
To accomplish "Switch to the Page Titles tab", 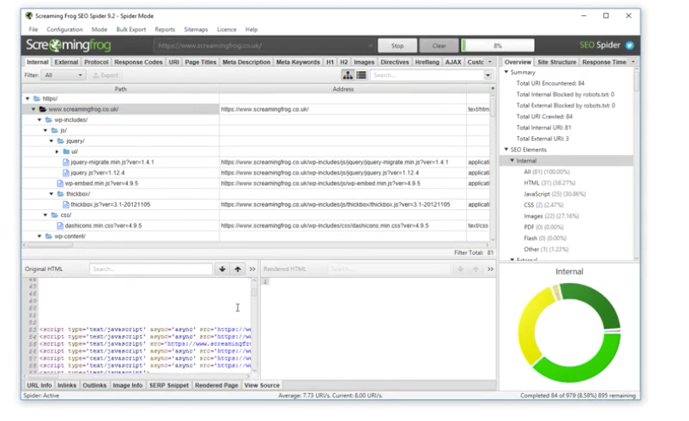I will pyautogui.click(x=200, y=62).
